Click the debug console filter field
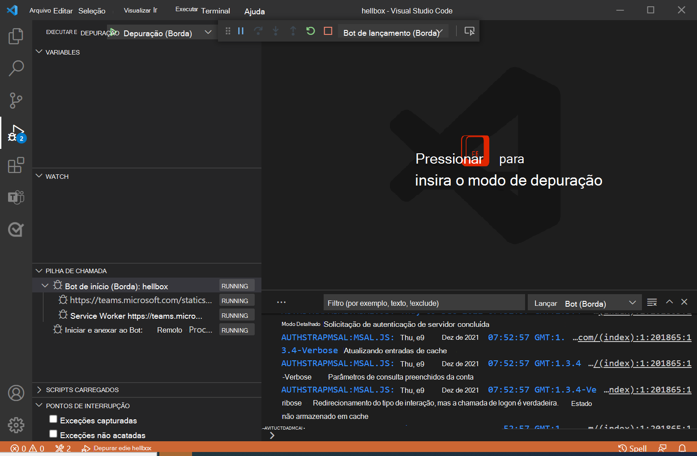Image resolution: width=697 pixels, height=456 pixels. pyautogui.click(x=424, y=303)
